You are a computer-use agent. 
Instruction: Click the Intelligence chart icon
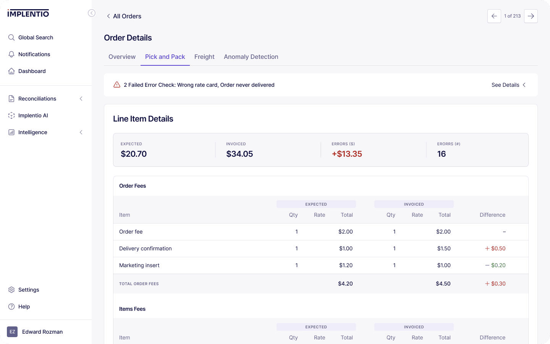click(x=11, y=132)
